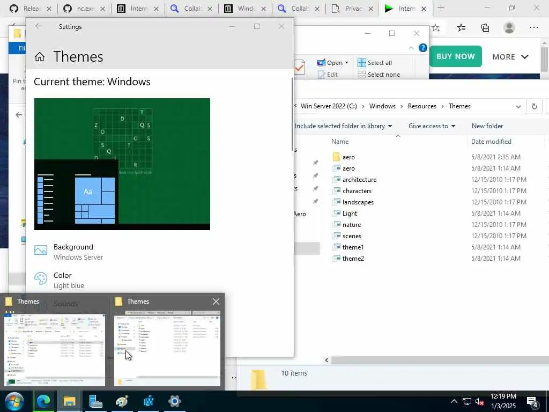Open Paint from the taskbar

pyautogui.click(x=122, y=401)
